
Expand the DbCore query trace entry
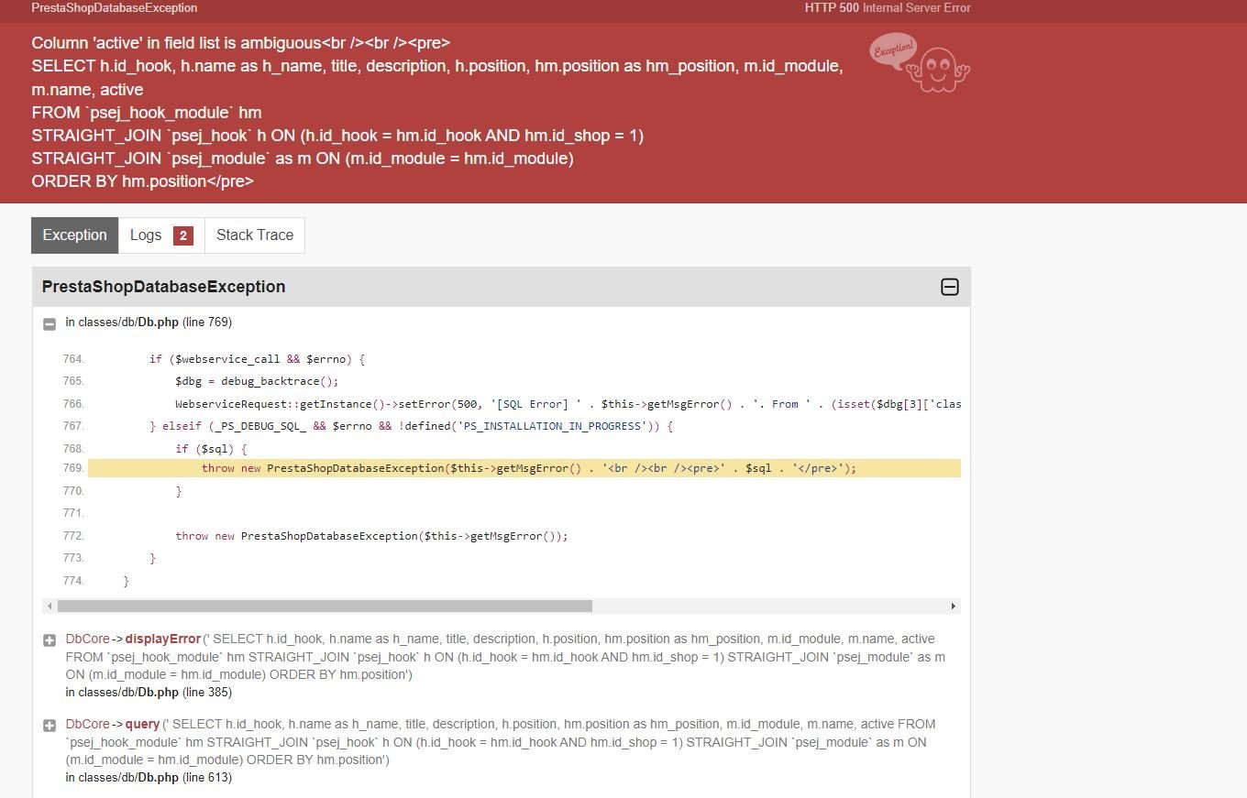coord(50,726)
